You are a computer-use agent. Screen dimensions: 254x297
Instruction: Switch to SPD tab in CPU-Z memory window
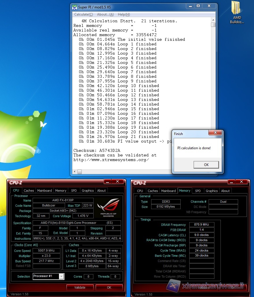pyautogui.click(x=198, y=191)
